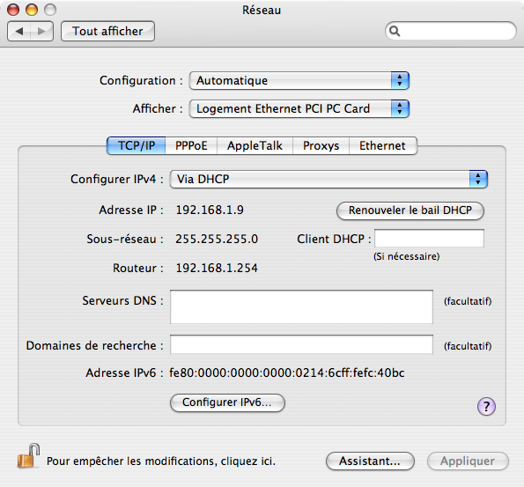Click the lock icon to prevent changes
Viewport: 524px width, 487px height.
[28, 456]
